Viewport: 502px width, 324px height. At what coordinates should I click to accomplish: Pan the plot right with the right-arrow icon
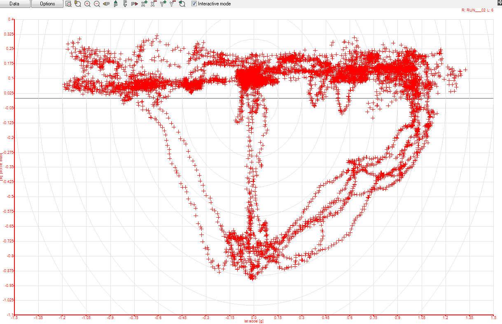point(134,4)
